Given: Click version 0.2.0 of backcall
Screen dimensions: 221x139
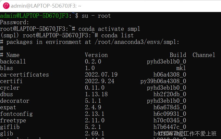Looking at the screenshot, I should point(93,62).
